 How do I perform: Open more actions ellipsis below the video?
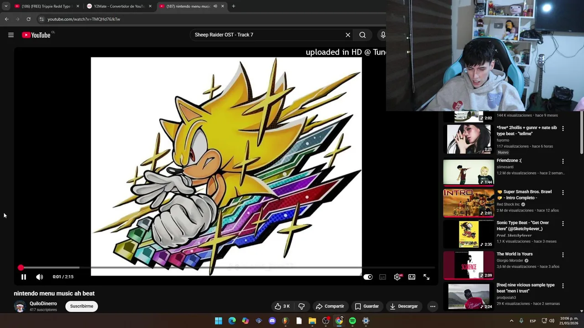(433, 306)
